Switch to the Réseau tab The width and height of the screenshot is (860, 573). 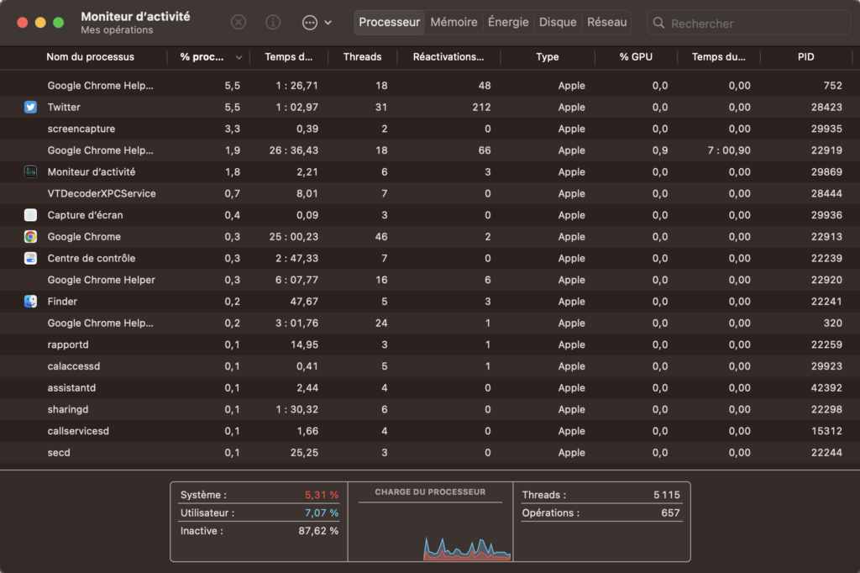pyautogui.click(x=606, y=22)
